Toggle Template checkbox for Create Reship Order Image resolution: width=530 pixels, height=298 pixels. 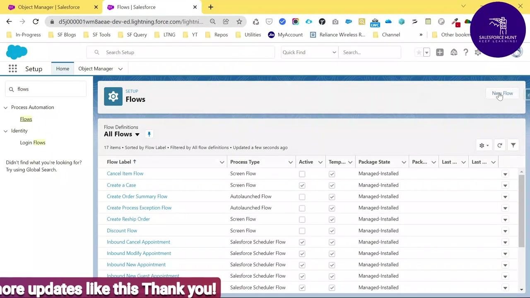332,219
